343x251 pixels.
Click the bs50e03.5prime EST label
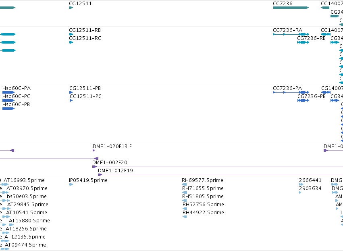(x=27, y=197)
